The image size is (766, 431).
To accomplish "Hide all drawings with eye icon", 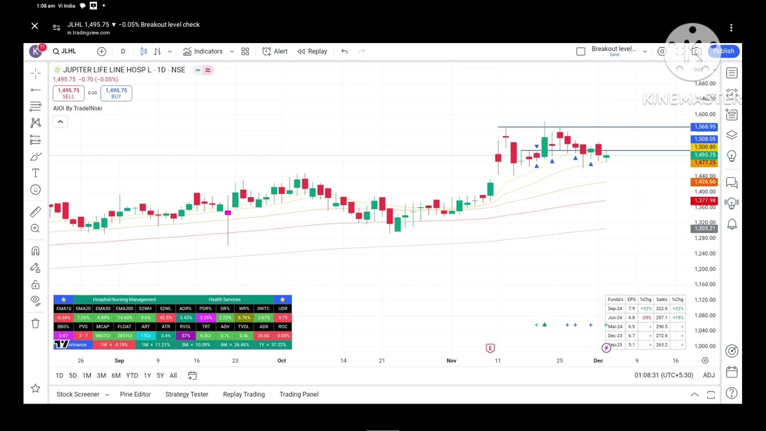I will coord(35,300).
